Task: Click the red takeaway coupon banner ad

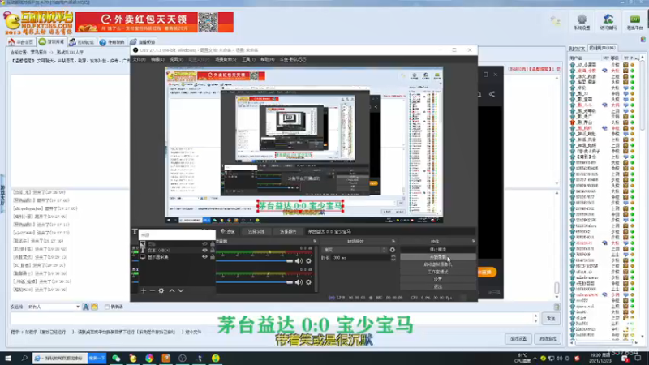Action: click(154, 23)
